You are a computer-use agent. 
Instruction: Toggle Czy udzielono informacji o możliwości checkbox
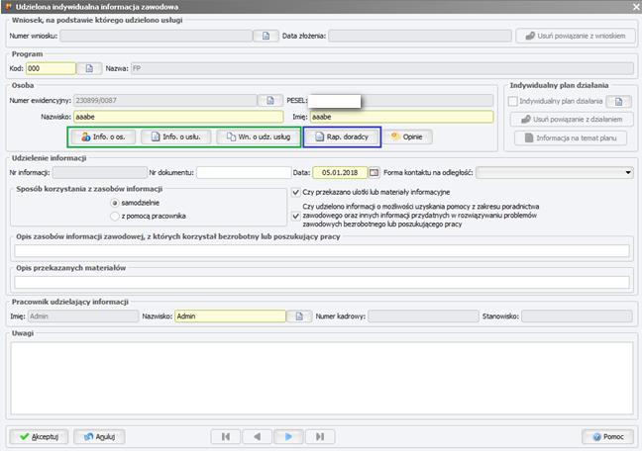point(296,216)
